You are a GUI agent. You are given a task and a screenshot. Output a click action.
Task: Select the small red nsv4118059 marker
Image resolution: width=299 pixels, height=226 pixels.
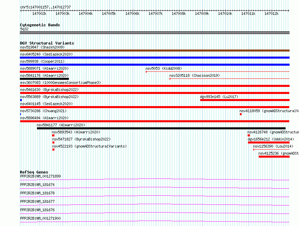pyautogui.click(x=241, y=114)
